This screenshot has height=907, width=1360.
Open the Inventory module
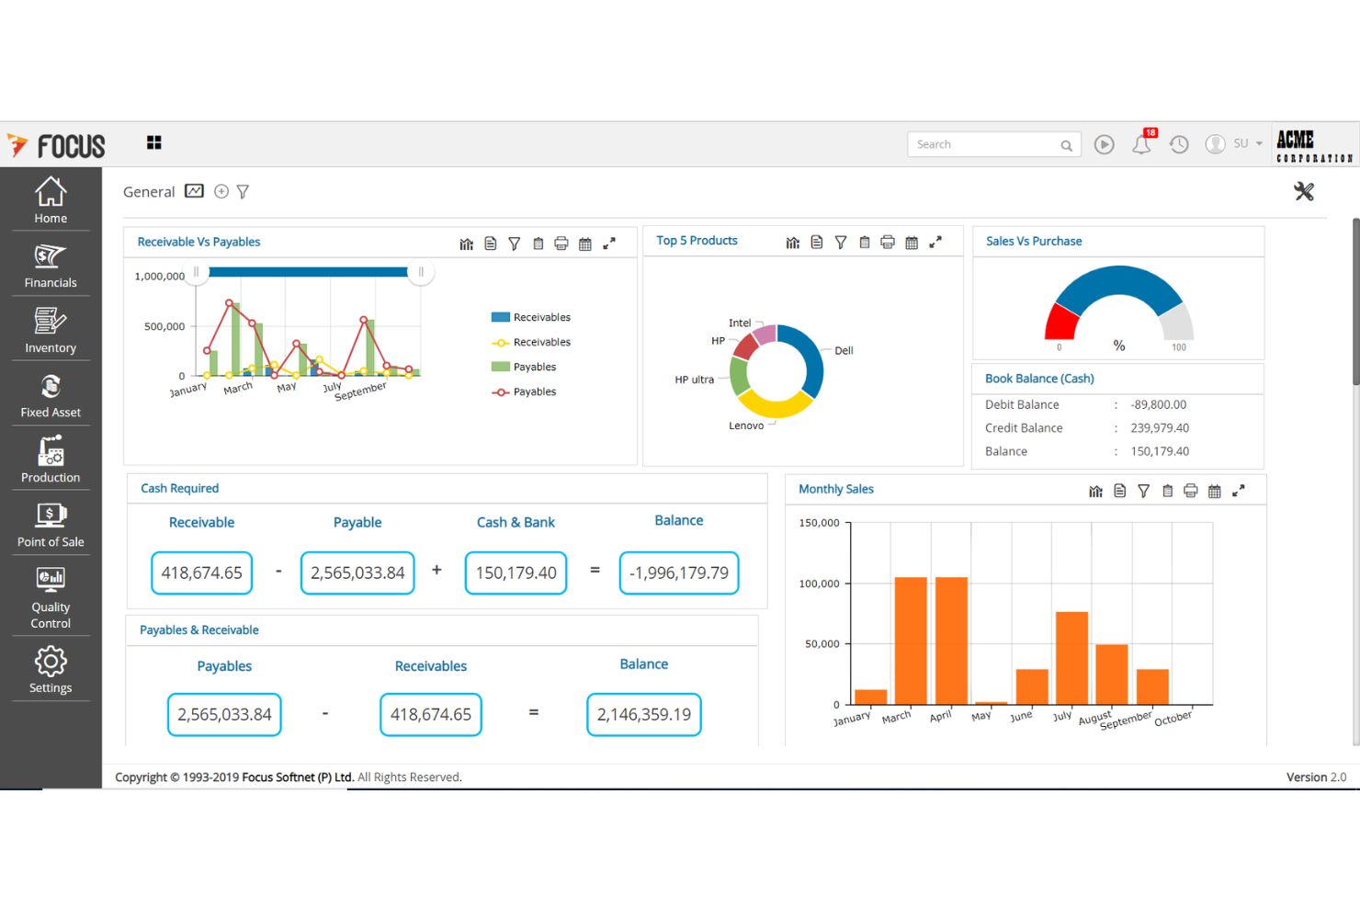(50, 330)
